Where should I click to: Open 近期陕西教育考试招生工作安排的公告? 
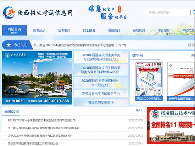33,143
